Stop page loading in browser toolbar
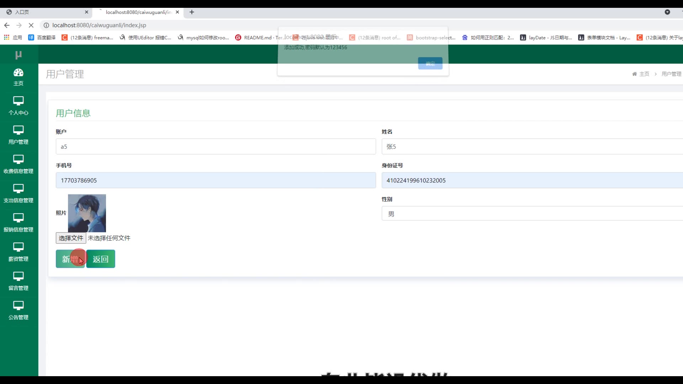The width and height of the screenshot is (683, 384). 31,25
